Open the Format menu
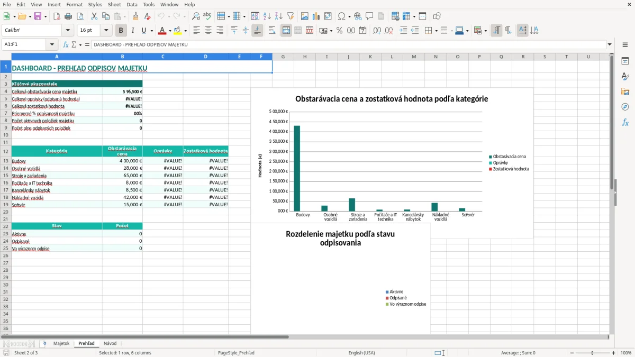635x357 pixels. (x=74, y=4)
